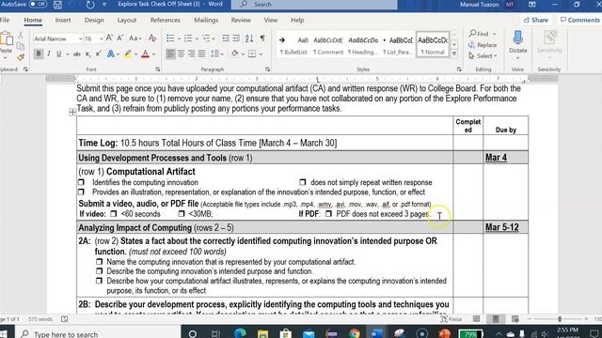Viewport: 602px width, 338px height.
Task: Open the References tab
Action: (x=166, y=20)
